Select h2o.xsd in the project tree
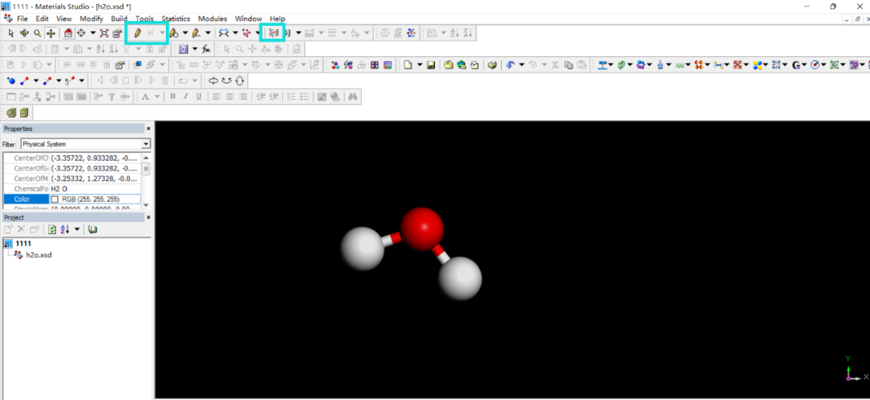Image resolution: width=870 pixels, height=400 pixels. click(x=39, y=255)
